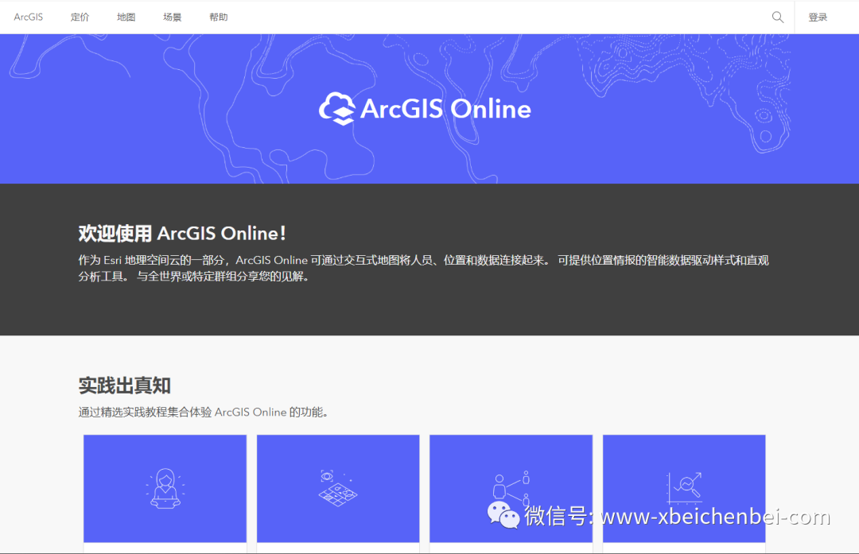Open the 场景 menu item
Screen dimensions: 859x554
172,17
